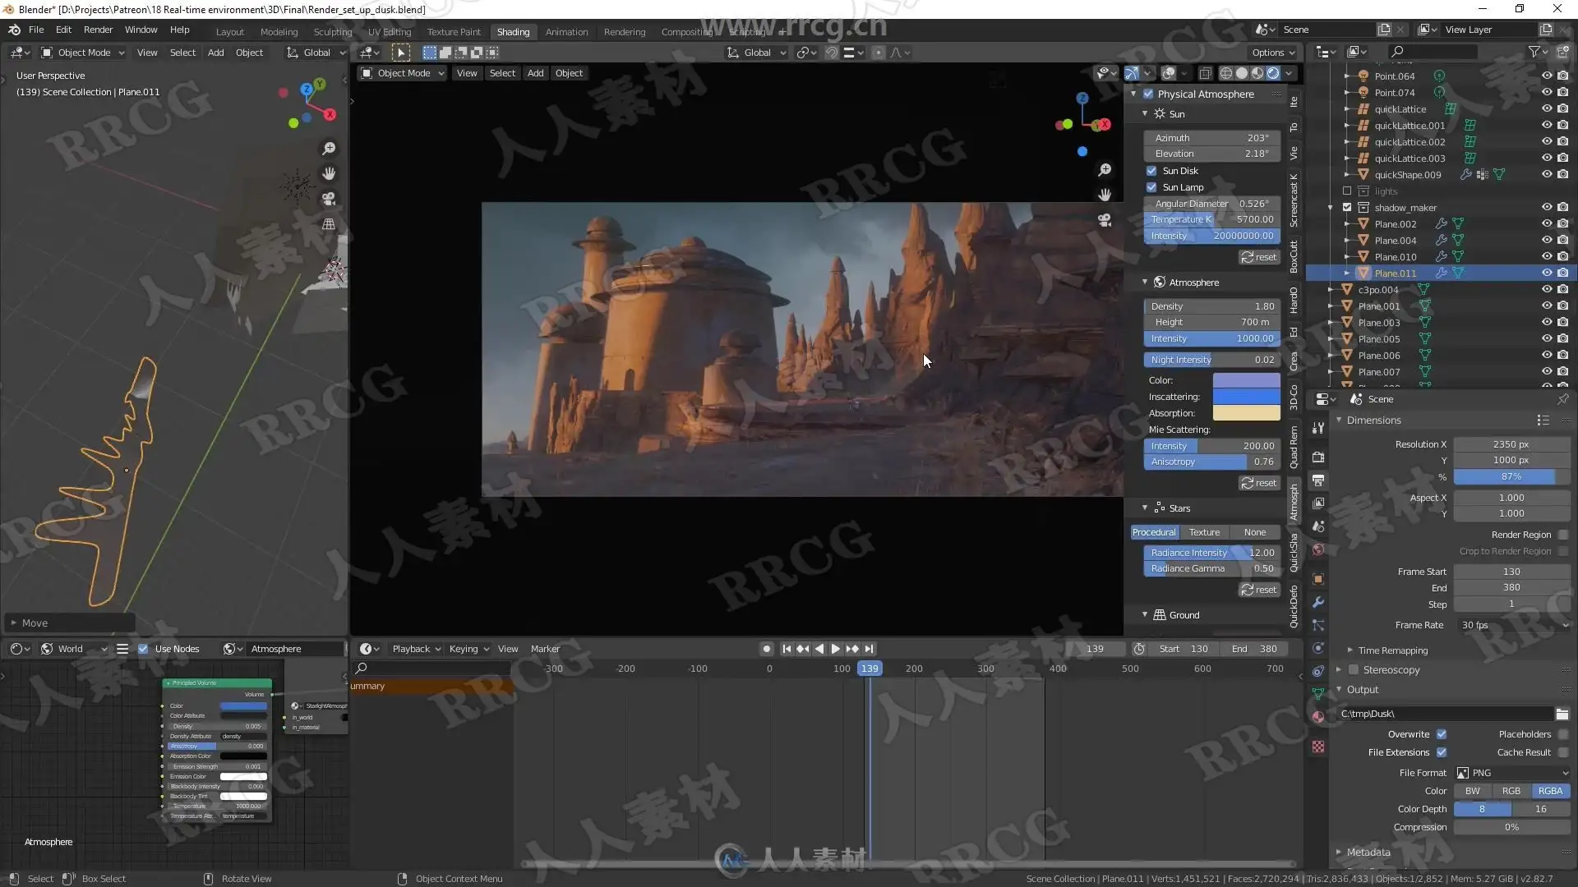Play animation in the timeline
Screen dimensions: 1578x887
[836, 649]
